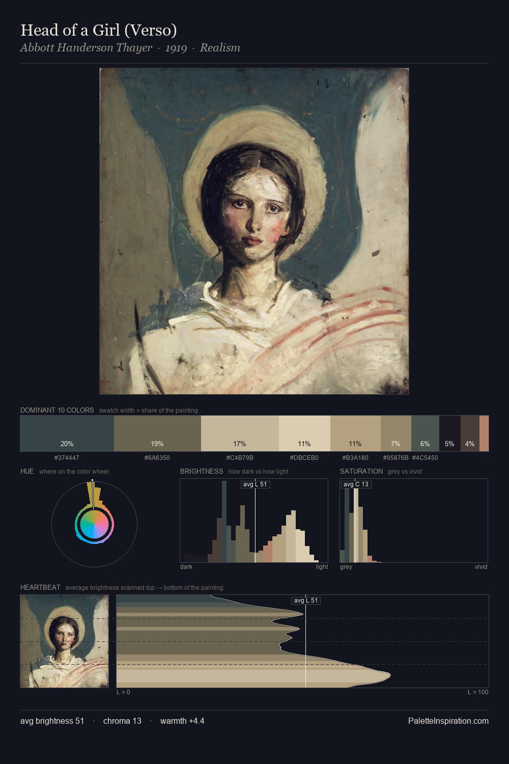Click the hex label '#374447'
Viewport: 509px width, 764px height.
(67, 458)
